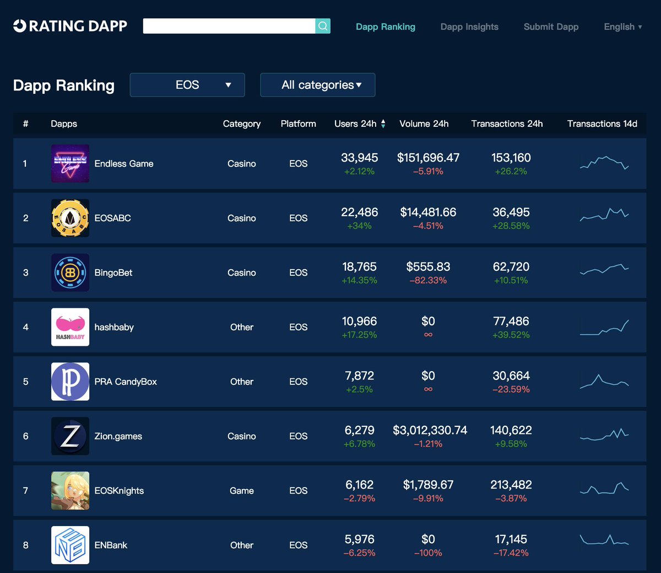Sort by Users 24h arrows
This screenshot has height=573, width=661.
click(383, 124)
